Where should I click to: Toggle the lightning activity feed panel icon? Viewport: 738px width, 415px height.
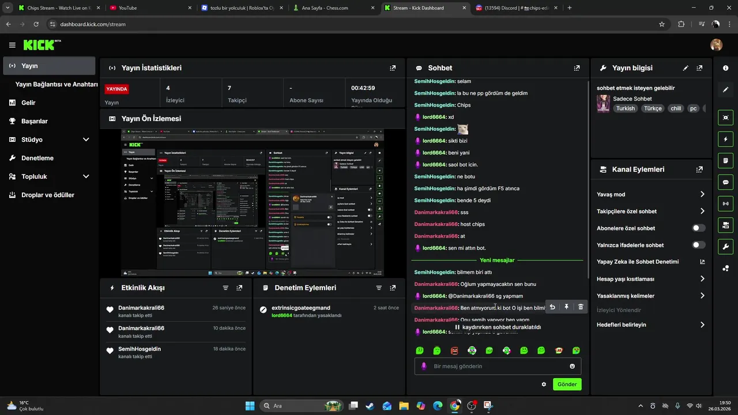(725, 139)
